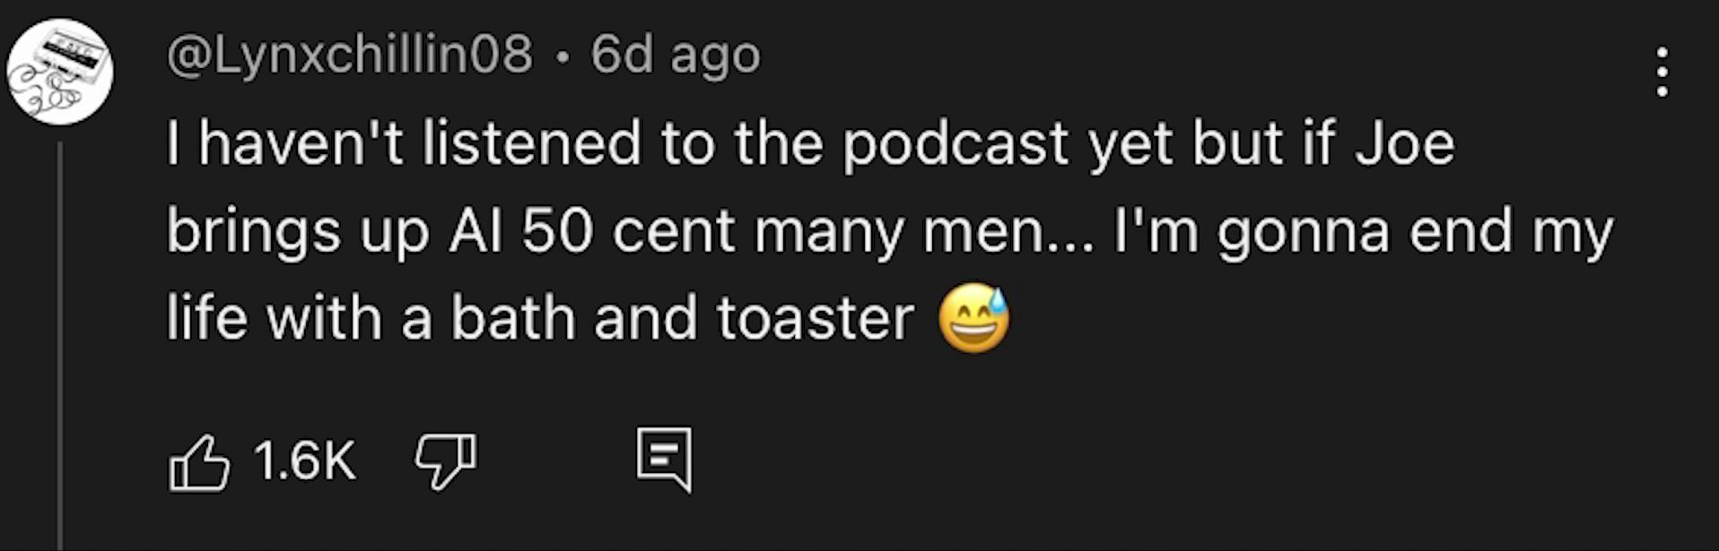Click the word 'Joe' in the comment
This screenshot has width=1719, height=551.
(1404, 144)
